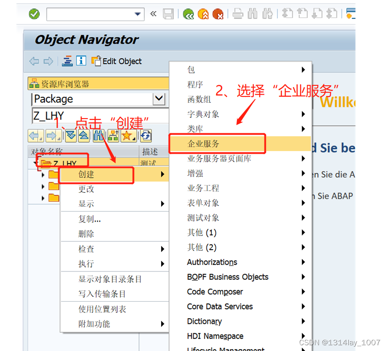
Task: Click the navigator previous object arrow
Action: (x=36, y=136)
